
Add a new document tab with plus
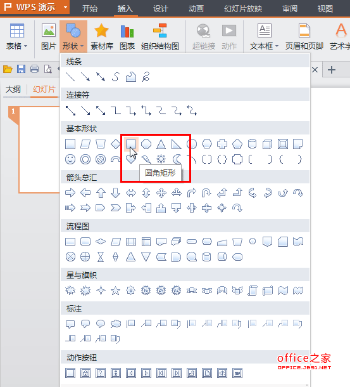pos(332,70)
